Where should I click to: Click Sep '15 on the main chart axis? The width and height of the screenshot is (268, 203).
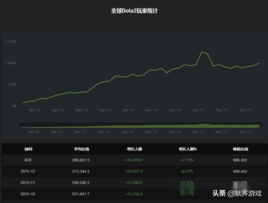pyautogui.click(x=245, y=110)
